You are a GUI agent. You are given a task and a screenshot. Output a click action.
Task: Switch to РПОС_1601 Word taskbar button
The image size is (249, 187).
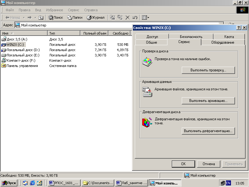tap(64, 183)
